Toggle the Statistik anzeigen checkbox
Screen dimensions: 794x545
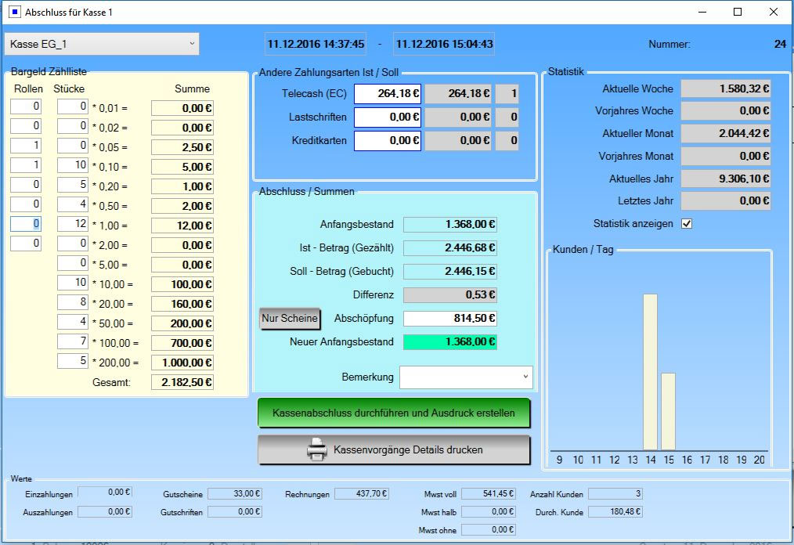click(687, 224)
